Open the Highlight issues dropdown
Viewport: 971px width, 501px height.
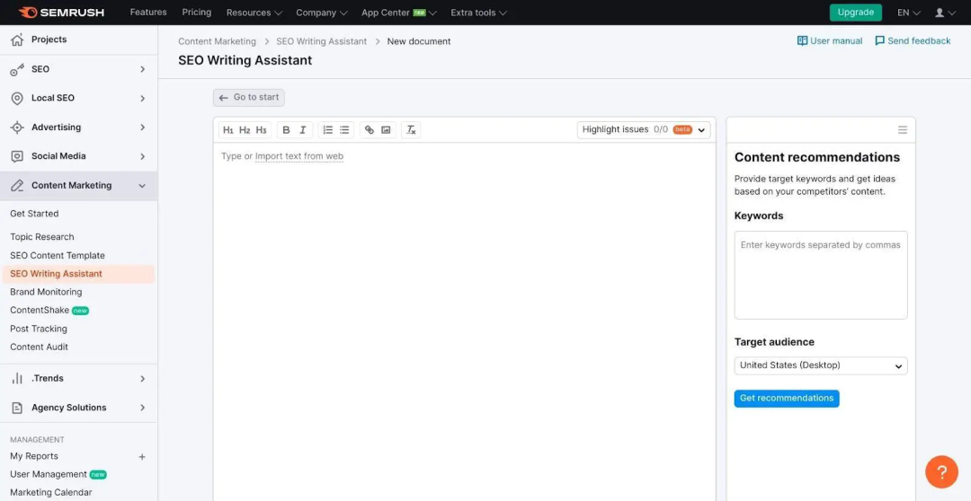click(644, 130)
